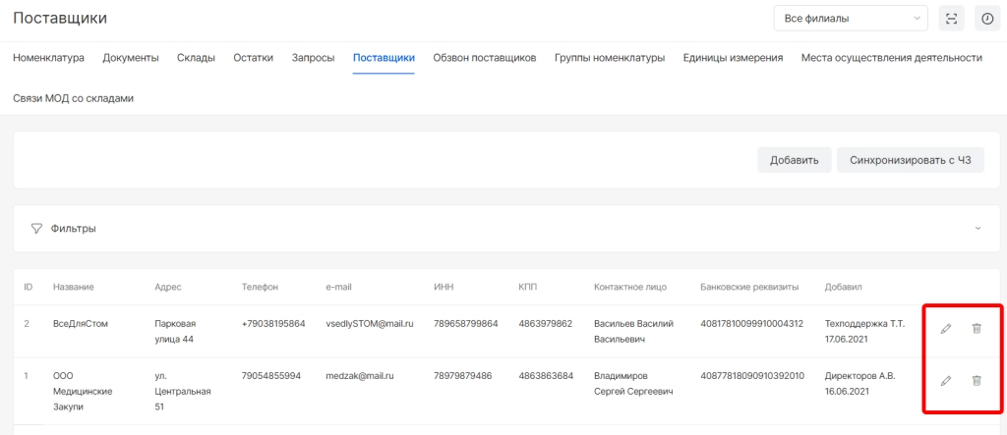
Task: Open the Документы tab
Action: [131, 58]
